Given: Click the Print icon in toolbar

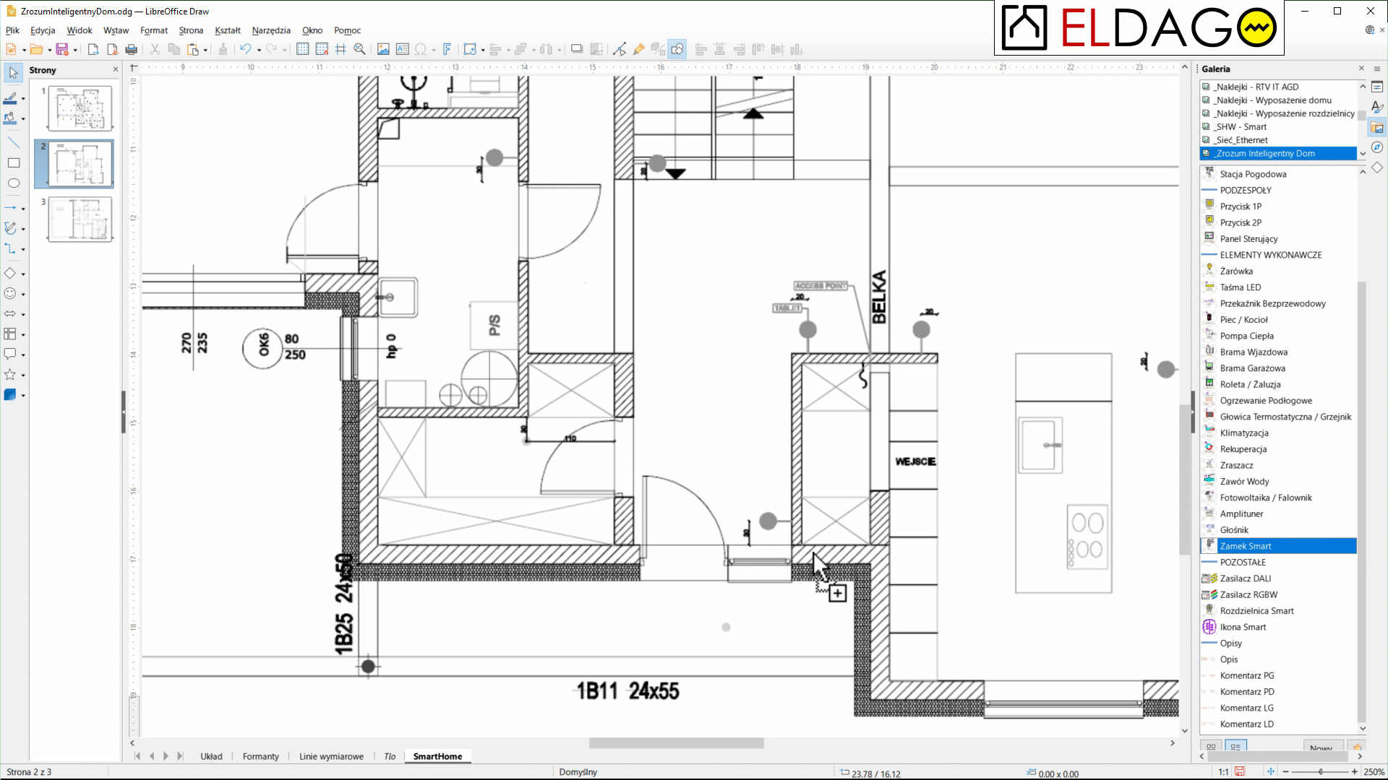Looking at the screenshot, I should 131,49.
